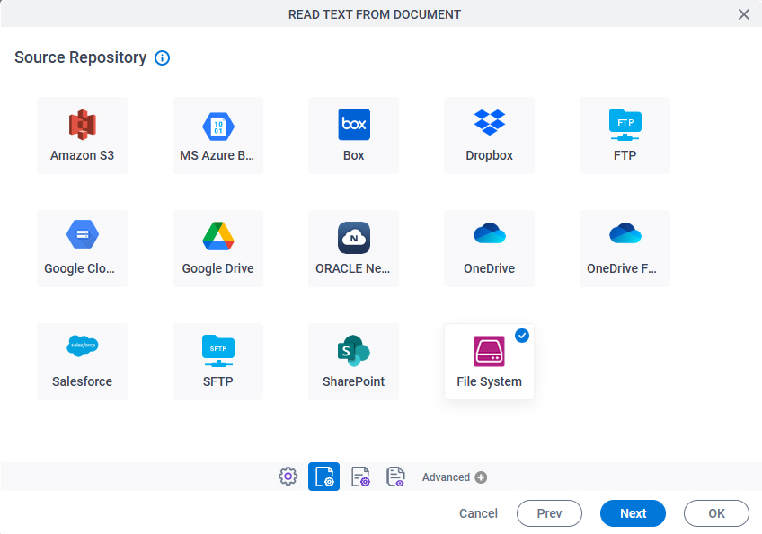Close the Read Text From Document dialog
762x534 pixels.
743,14
